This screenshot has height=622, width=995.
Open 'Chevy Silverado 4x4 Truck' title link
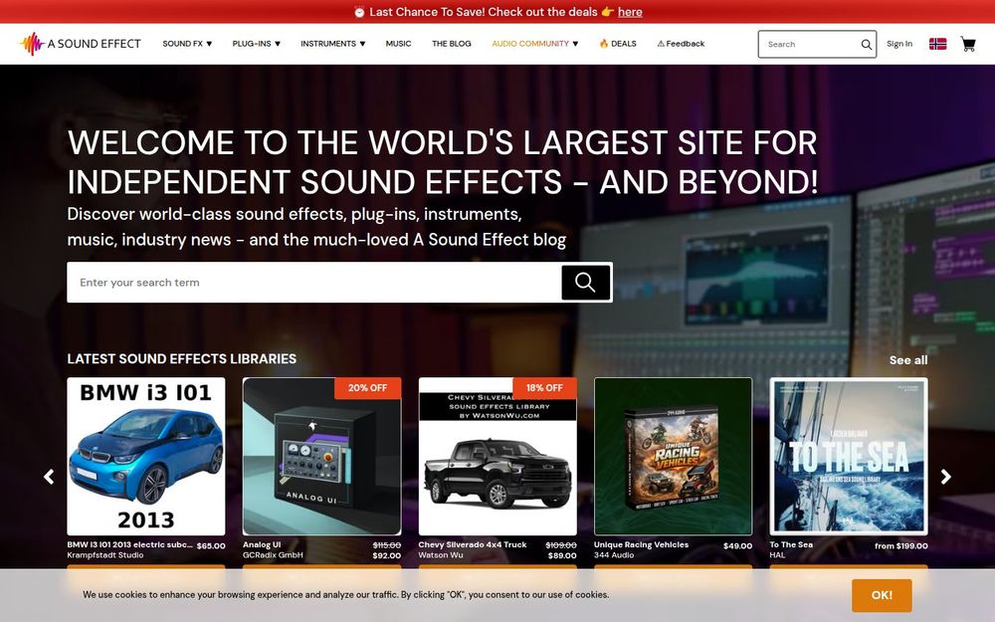tap(473, 544)
